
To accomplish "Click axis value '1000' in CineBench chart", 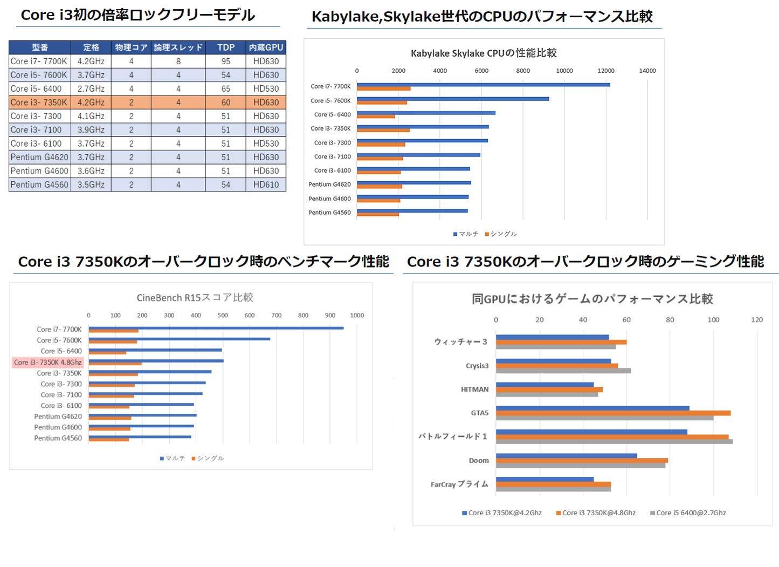I will (x=357, y=316).
